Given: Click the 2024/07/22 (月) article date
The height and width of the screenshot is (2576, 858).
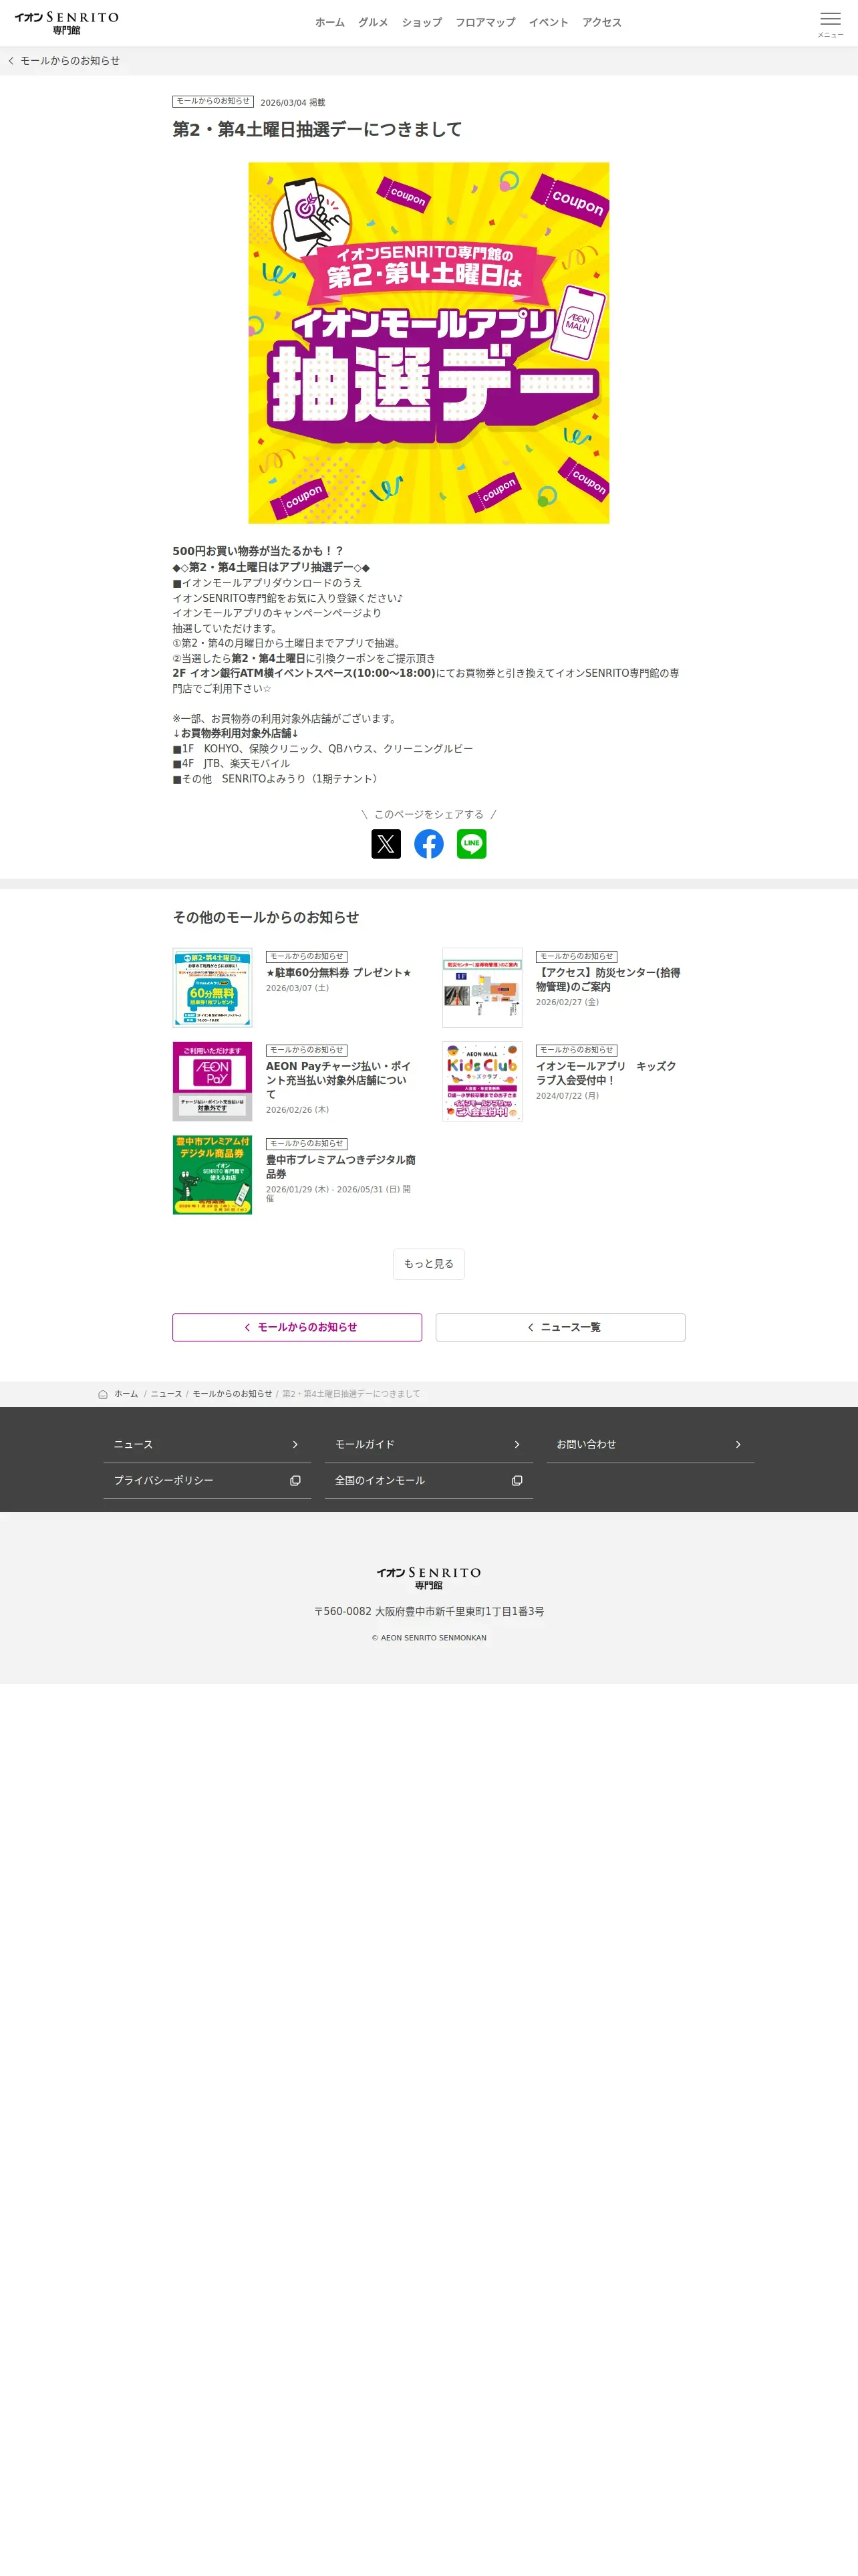Looking at the screenshot, I should coord(567,1096).
